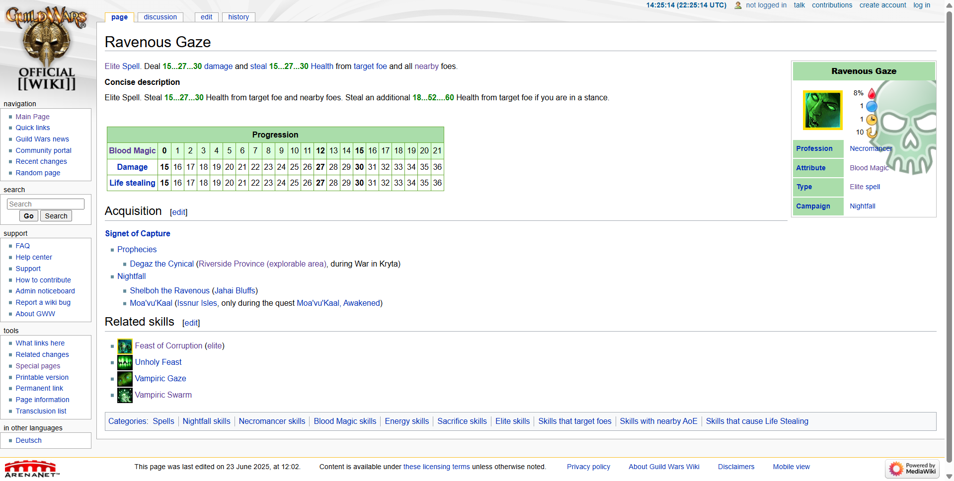Open Skills that cause Life Stealing category
The height and width of the screenshot is (481, 954).
[x=757, y=421]
